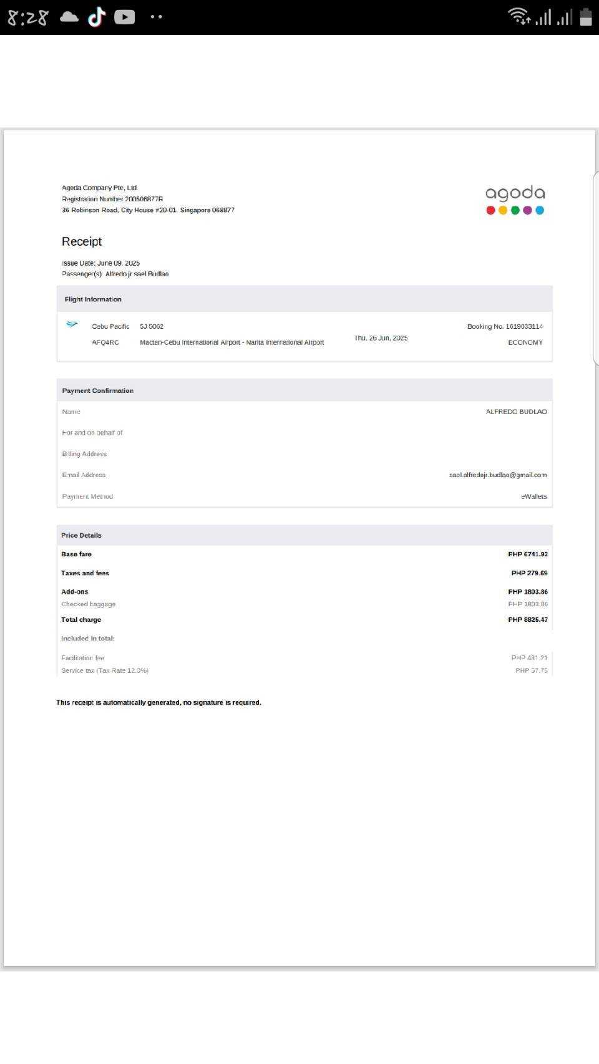Tap the Receipt heading
Image resolution: width=599 pixels, height=1064 pixels.
82,241
